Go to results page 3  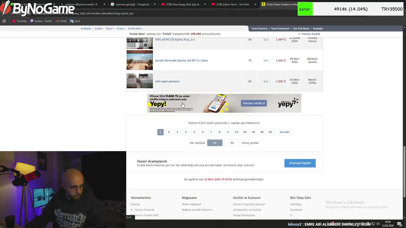(177, 132)
